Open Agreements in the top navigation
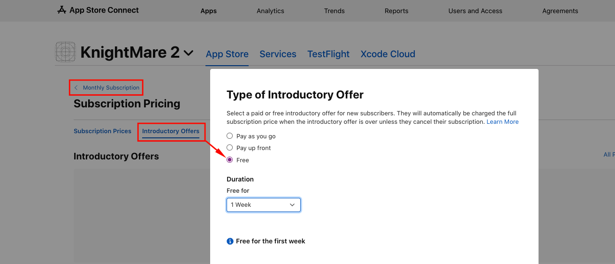Viewport: 615px width, 264px height. point(560,11)
